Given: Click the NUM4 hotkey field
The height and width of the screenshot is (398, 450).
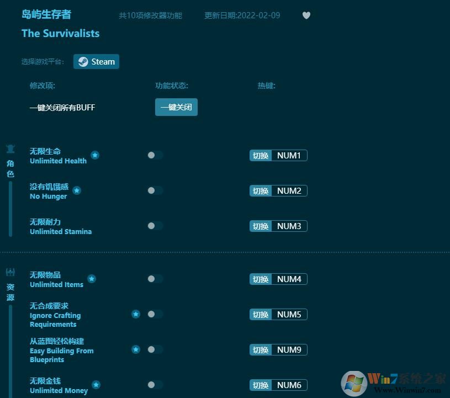Looking at the screenshot, I should (x=289, y=279).
